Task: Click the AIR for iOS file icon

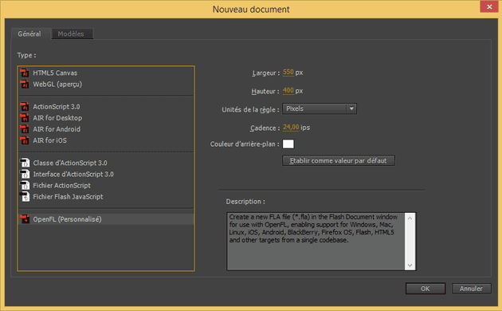Action: pos(25,140)
